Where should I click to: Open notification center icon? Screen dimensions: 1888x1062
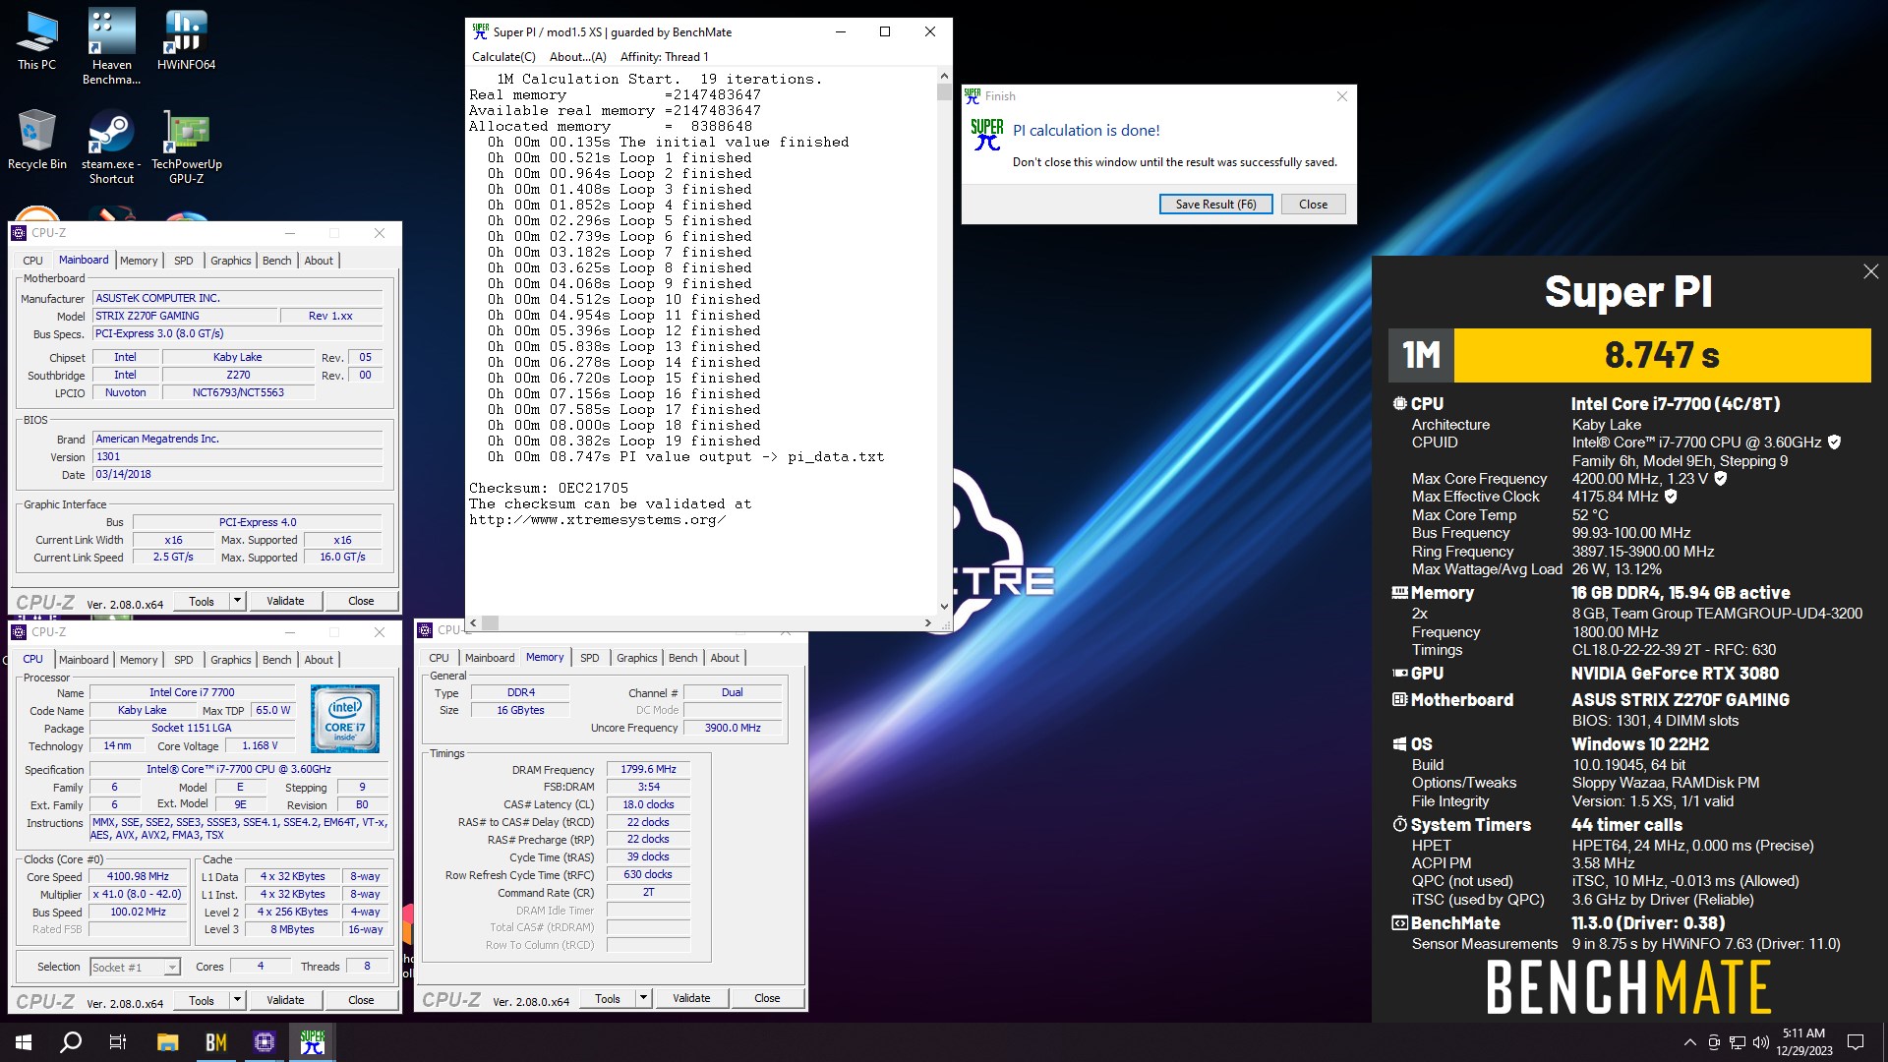coord(1856,1042)
